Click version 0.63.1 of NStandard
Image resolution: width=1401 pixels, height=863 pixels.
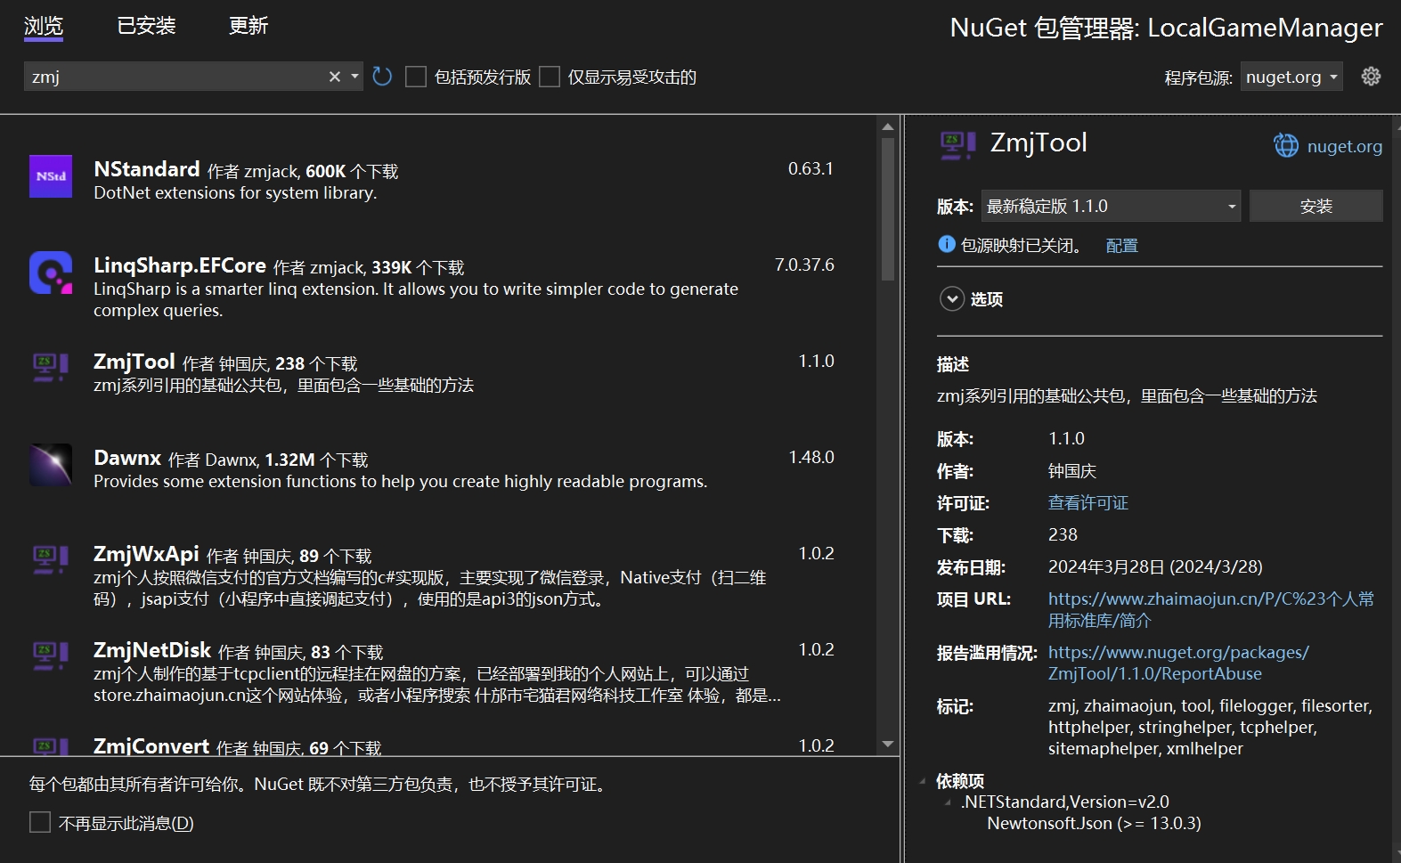pos(810,168)
